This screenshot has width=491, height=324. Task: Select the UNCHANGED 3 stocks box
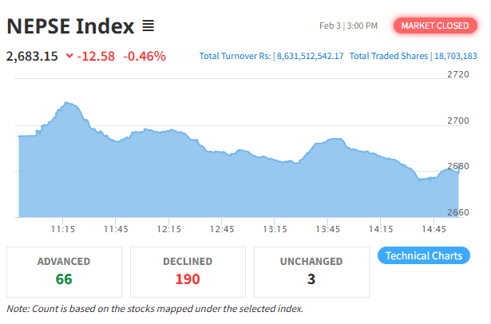pos(311,271)
